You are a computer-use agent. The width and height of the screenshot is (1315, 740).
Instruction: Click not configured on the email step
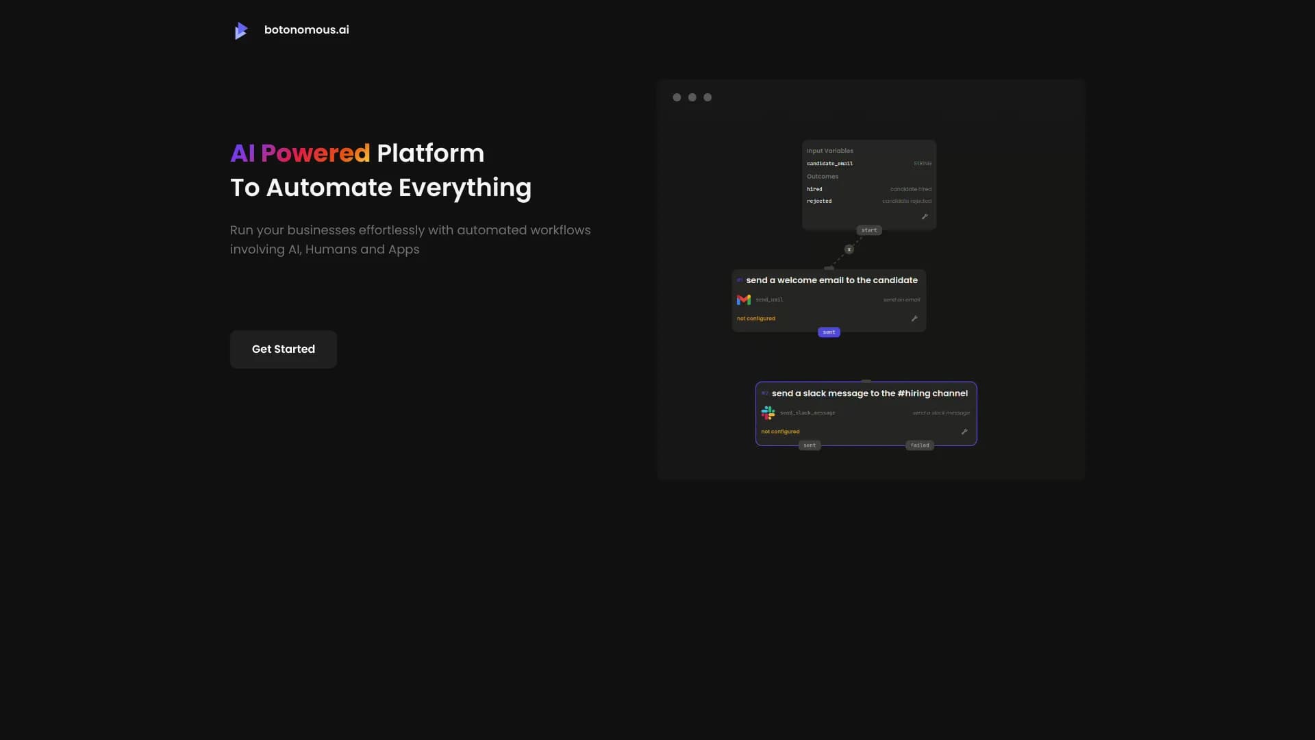pos(755,318)
